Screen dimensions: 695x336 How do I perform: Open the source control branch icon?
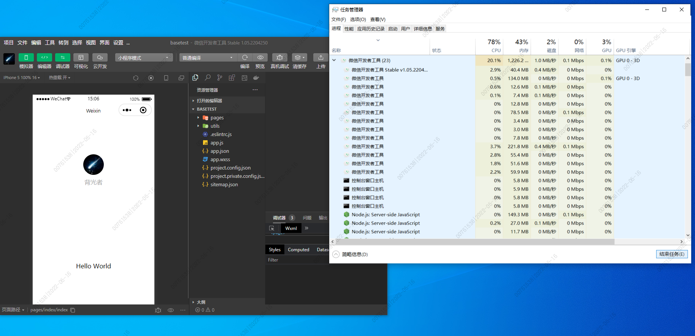220,78
